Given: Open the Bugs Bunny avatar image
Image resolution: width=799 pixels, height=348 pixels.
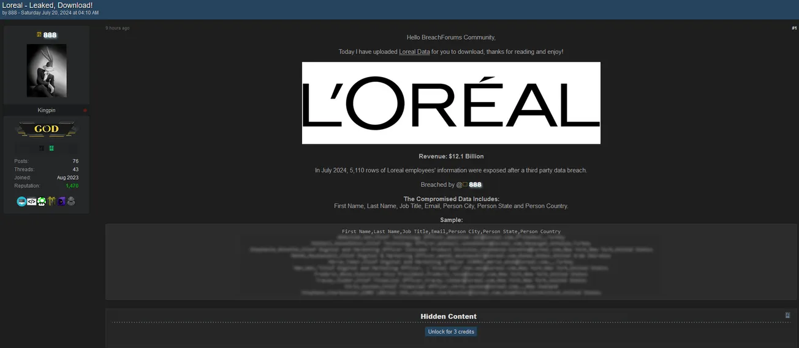Looking at the screenshot, I should pos(47,70).
